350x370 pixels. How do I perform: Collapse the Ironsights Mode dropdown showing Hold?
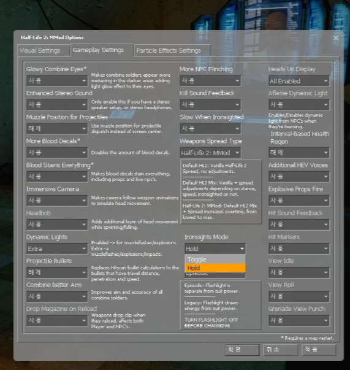click(x=215, y=249)
